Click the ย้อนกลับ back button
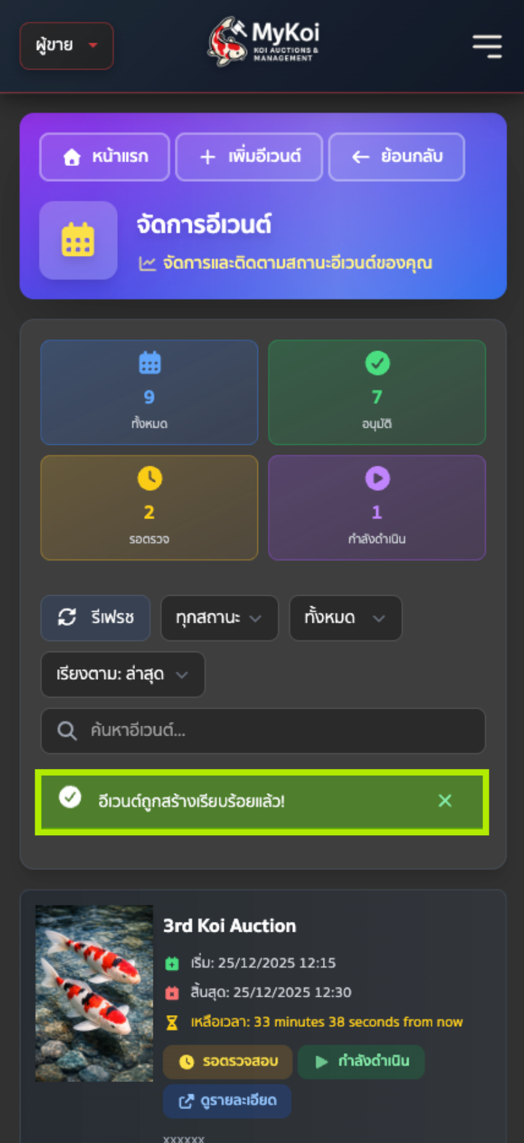The height and width of the screenshot is (1143, 524). [x=396, y=157]
